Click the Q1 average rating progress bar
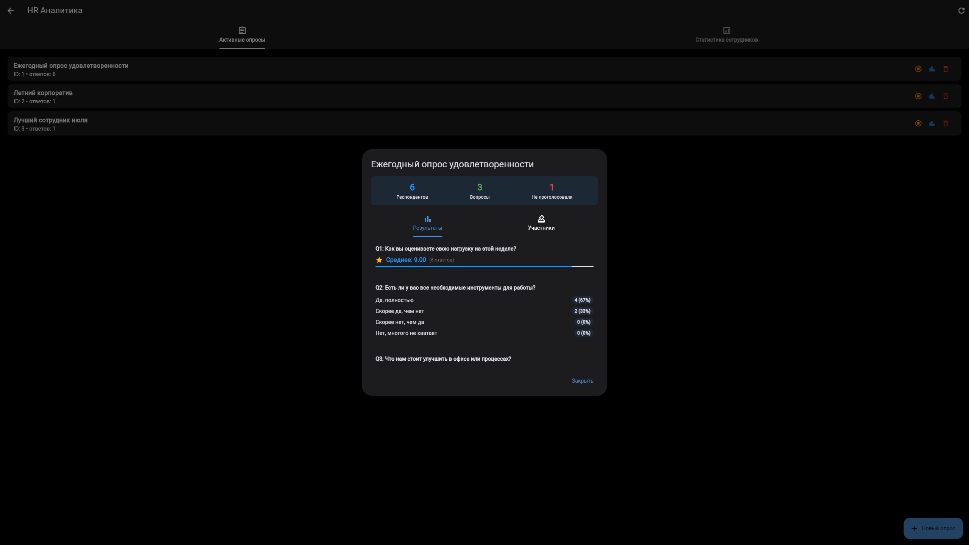 (x=484, y=266)
